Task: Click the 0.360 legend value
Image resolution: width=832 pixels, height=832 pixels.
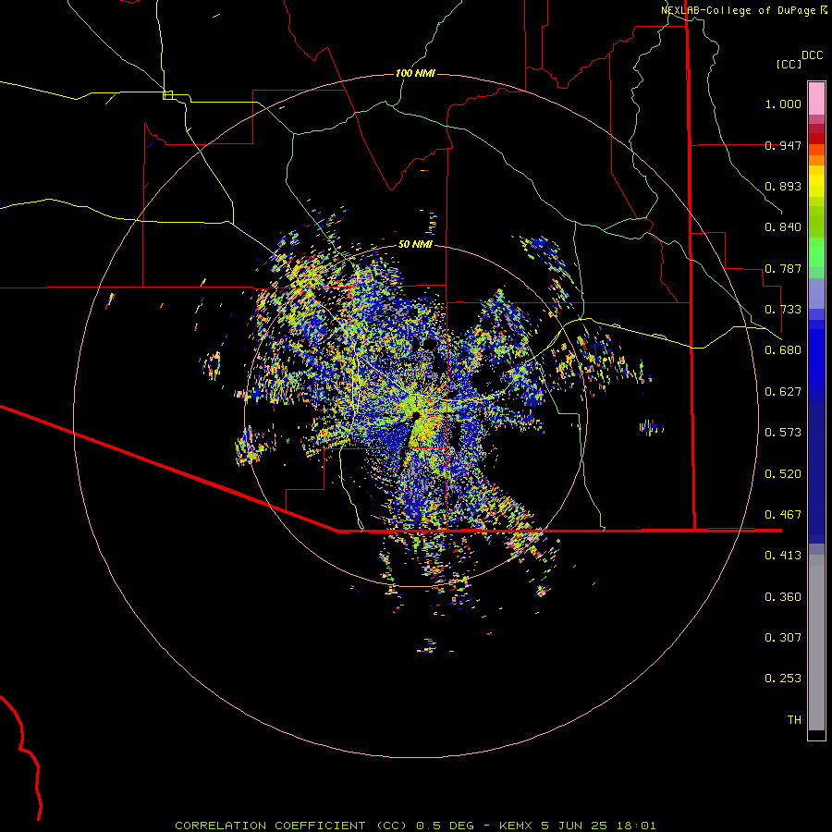Action: click(783, 597)
